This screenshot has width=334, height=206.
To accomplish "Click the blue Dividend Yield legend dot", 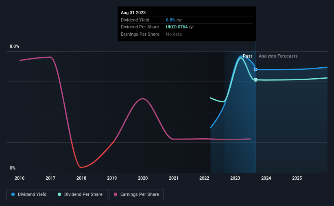I will [13, 194].
